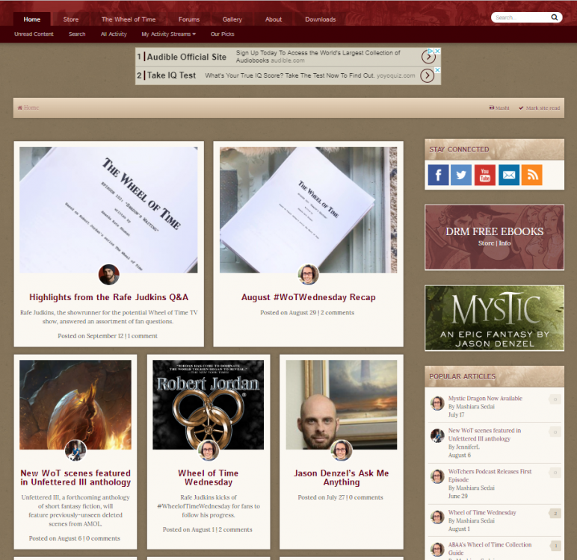The width and height of the screenshot is (577, 560).
Task: Click the dragon egg artwork thumbnail
Action: (75, 405)
